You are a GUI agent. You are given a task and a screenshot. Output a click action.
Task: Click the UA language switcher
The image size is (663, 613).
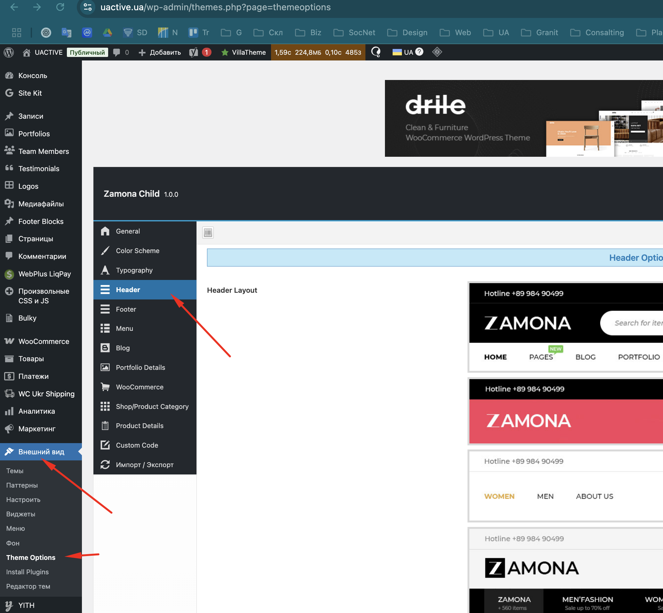click(x=408, y=52)
